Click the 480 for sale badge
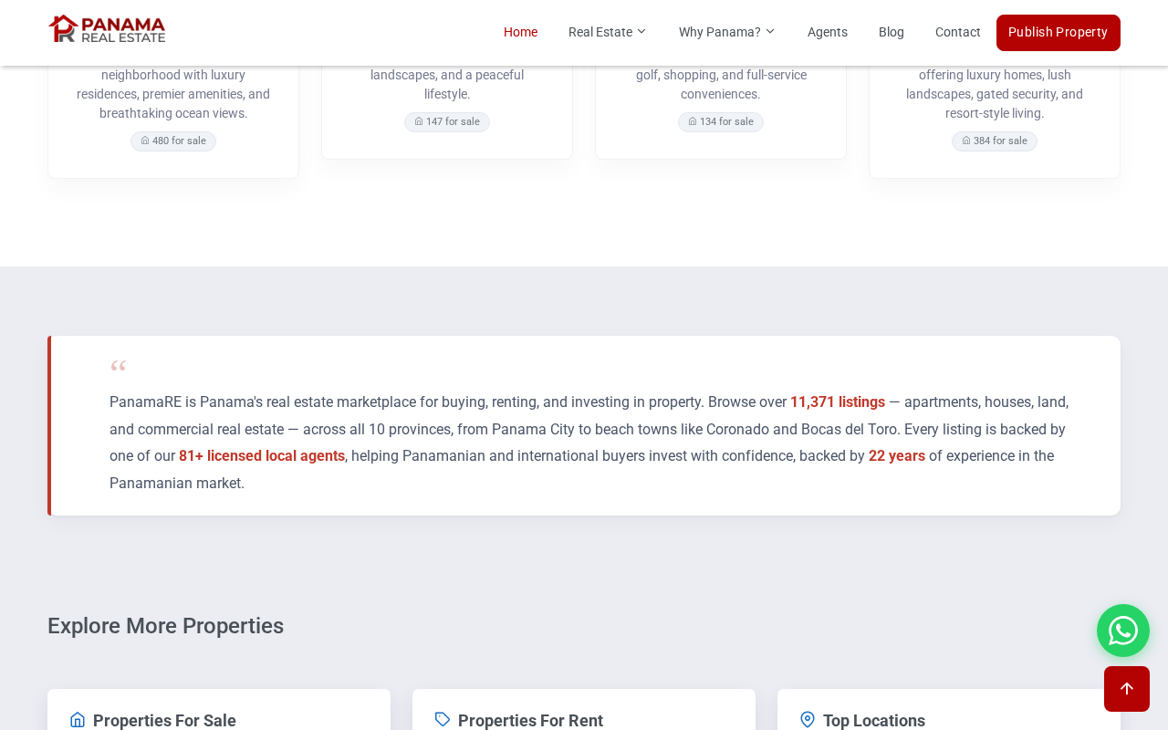Viewport: 1168px width, 730px height. click(x=173, y=141)
